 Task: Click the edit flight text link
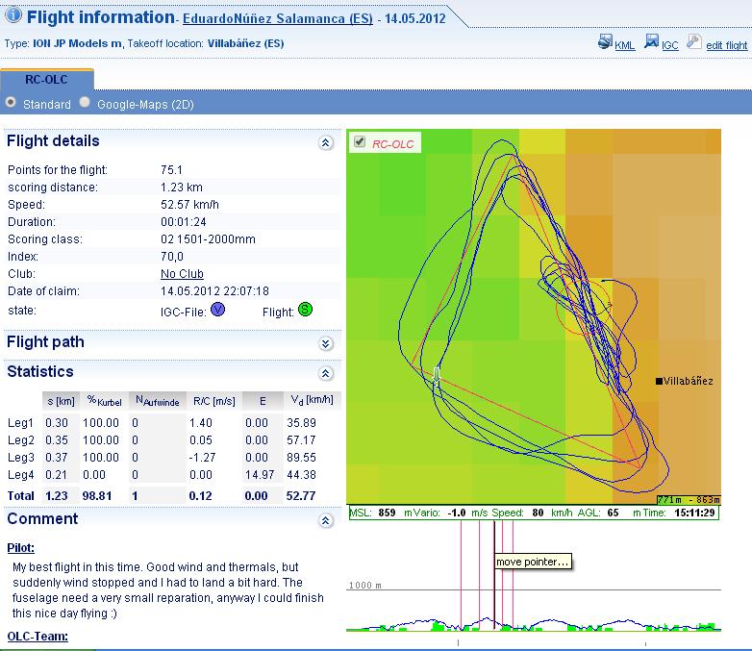click(726, 45)
